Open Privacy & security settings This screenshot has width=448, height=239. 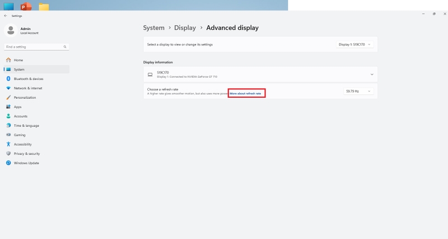click(x=36, y=154)
